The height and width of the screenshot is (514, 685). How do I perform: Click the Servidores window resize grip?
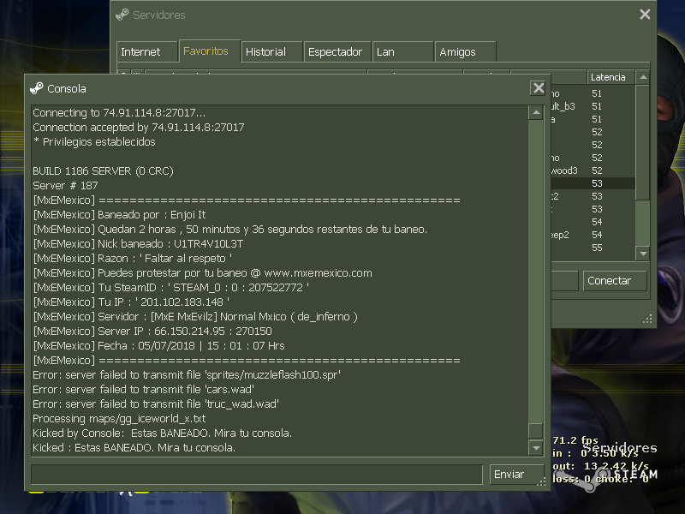coord(647,319)
